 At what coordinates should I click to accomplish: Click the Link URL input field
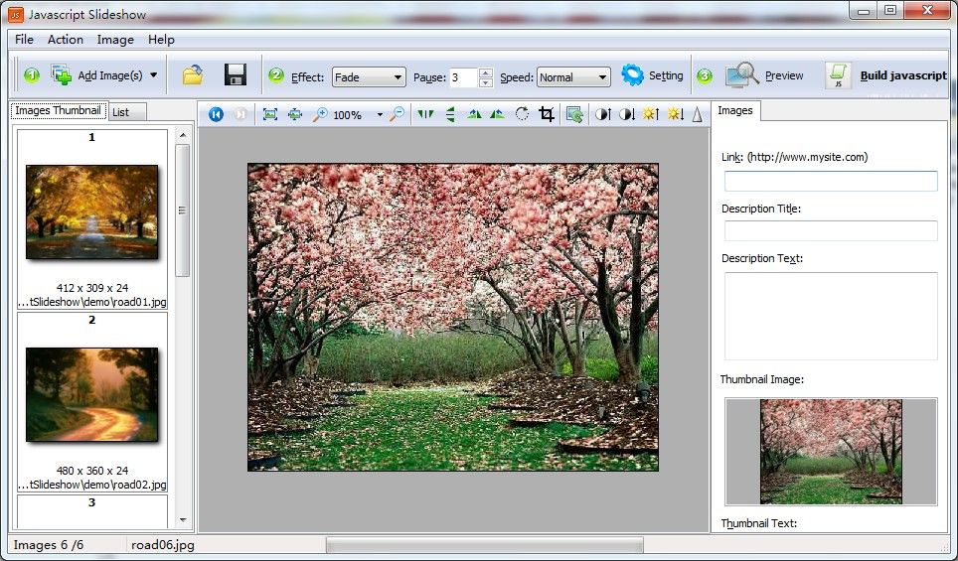coord(830,181)
